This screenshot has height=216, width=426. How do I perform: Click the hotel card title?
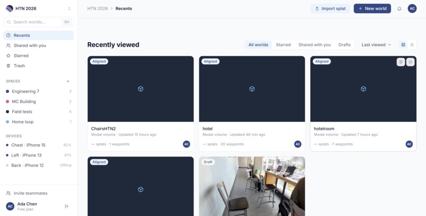[x=208, y=129]
